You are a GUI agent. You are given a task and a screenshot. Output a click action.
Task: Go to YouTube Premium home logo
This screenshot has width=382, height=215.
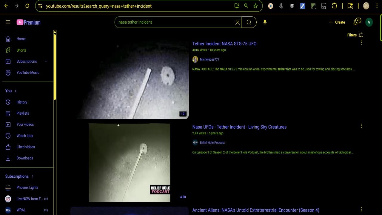[28, 22]
